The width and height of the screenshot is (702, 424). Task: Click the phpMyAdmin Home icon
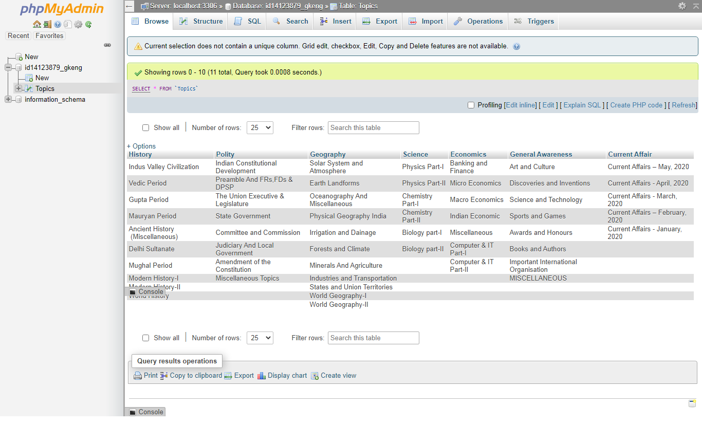[36, 24]
